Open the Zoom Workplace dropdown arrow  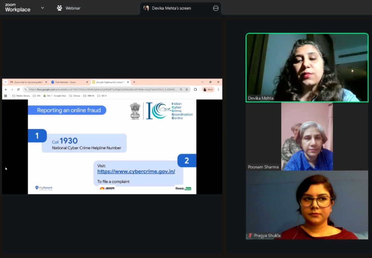(x=42, y=8)
